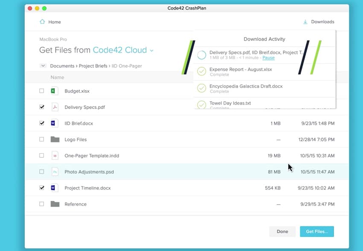Navigate to Project Briefs breadcrumb
The width and height of the screenshot is (363, 251).
coord(93,66)
